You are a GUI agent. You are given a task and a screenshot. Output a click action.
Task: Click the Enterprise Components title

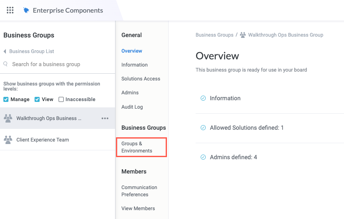68,10
